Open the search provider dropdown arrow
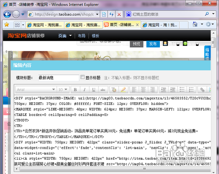This screenshot has height=174, width=219. pyautogui.click(x=213, y=14)
